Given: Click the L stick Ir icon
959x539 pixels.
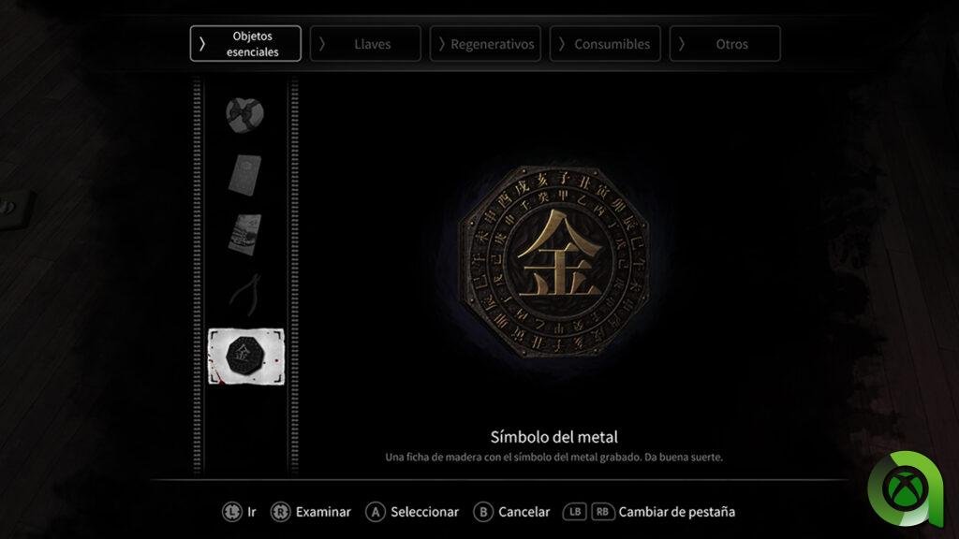Looking at the screenshot, I should pos(232,512).
